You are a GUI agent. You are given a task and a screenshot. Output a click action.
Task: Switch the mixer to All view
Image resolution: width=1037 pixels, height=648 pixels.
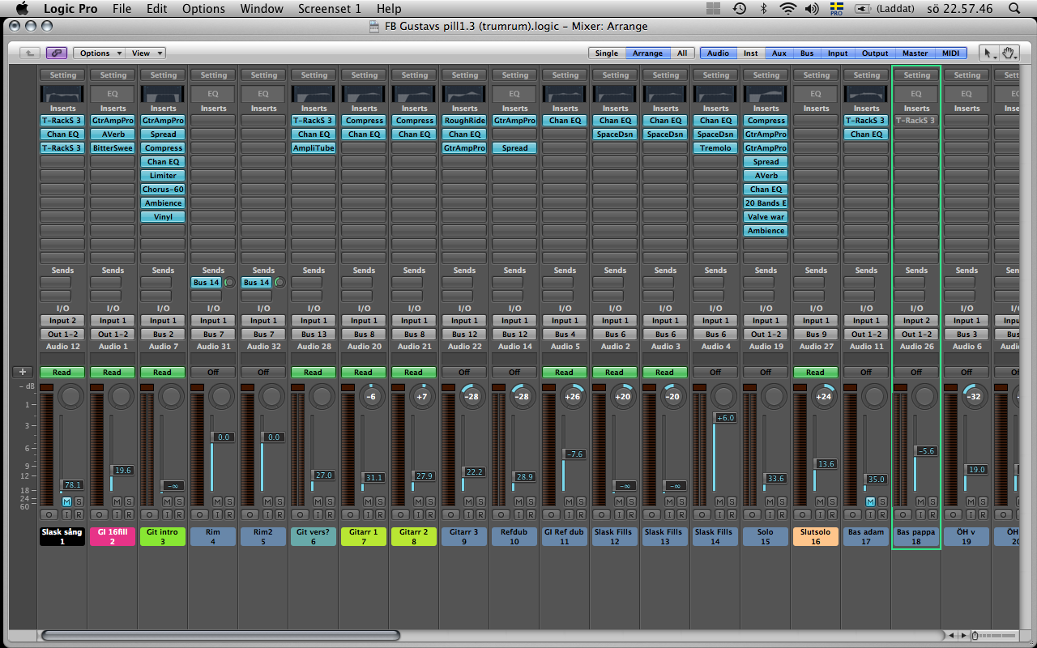682,53
